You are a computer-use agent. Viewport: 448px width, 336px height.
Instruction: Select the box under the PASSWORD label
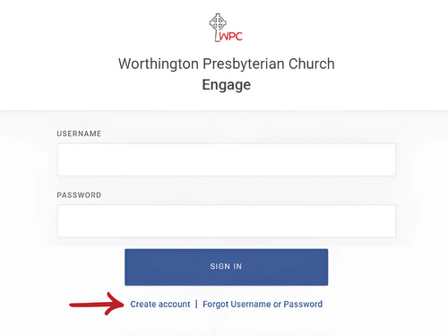point(227,221)
